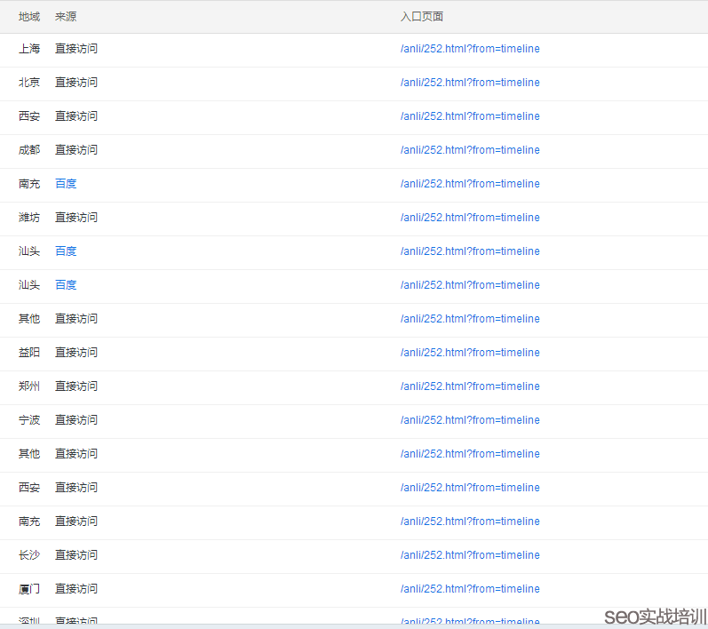Click 百度 link in the first 汕头 row
Image resolution: width=708 pixels, height=629 pixels.
(x=66, y=251)
